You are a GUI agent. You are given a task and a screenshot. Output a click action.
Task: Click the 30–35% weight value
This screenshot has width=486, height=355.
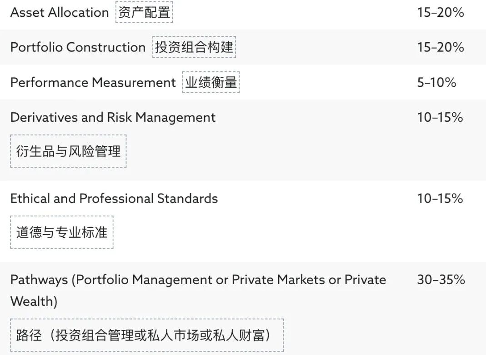click(x=441, y=280)
